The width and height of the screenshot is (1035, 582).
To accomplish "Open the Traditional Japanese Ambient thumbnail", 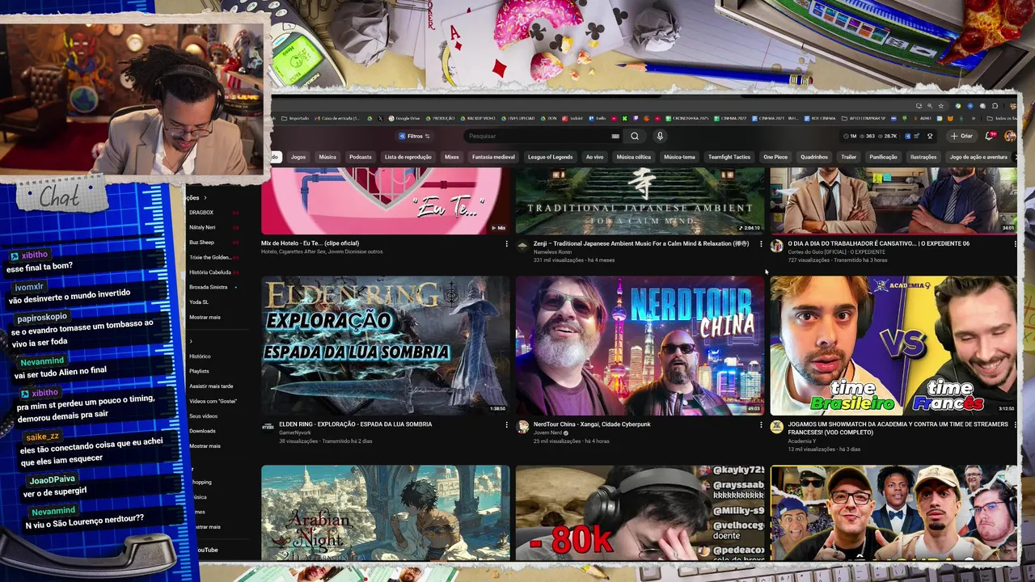I will click(x=640, y=201).
